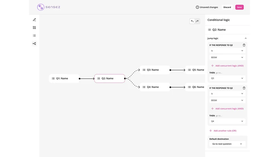Click plus icon beside Add another rule
Viewport: 279px width, 157px height.
pos(211,130)
